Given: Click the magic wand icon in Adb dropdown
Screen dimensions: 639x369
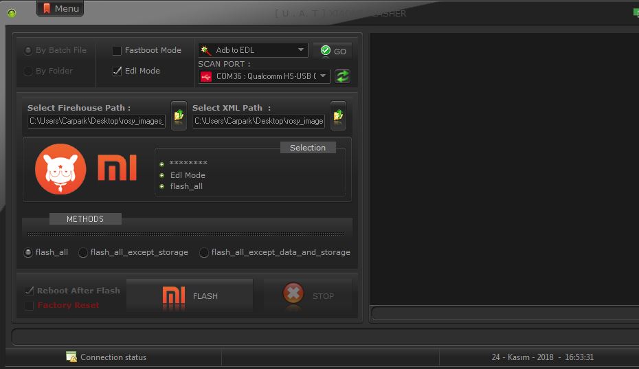Looking at the screenshot, I should click(206, 50).
